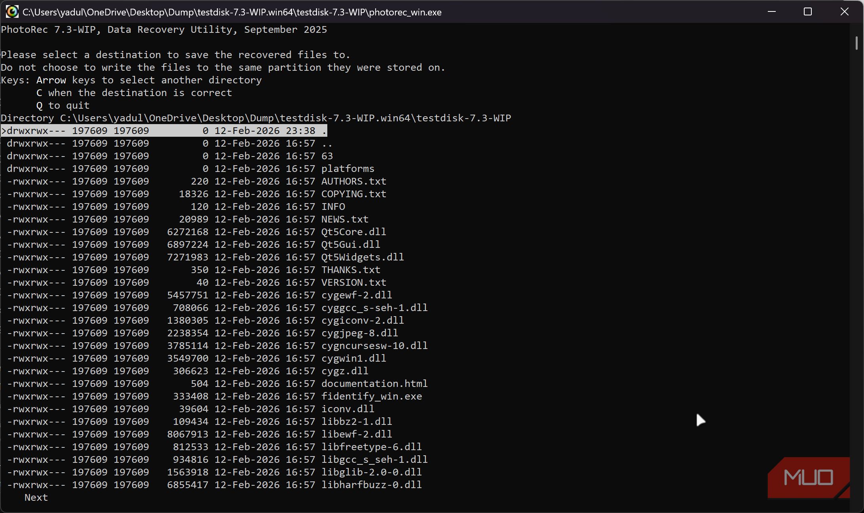Click the THANKS.txt file row
This screenshot has width=864, height=513.
click(194, 270)
